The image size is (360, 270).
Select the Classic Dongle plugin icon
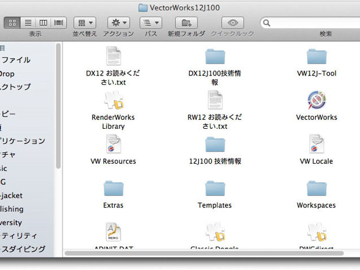216,232
